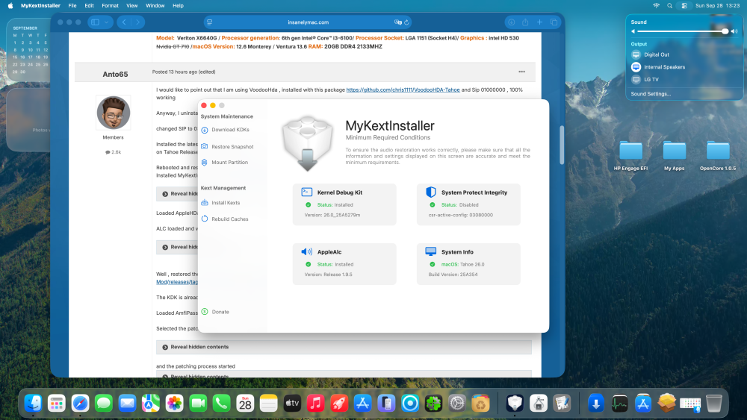Click the translate icon in address bar
The image size is (747, 420).
click(x=398, y=22)
